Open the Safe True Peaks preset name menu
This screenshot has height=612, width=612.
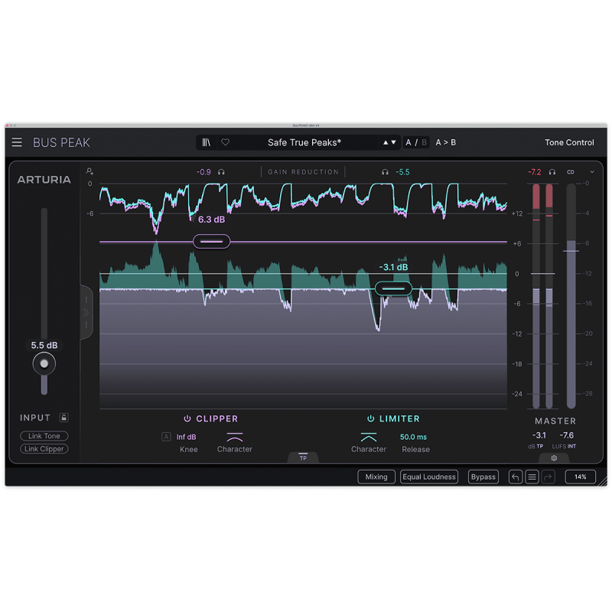pyautogui.click(x=304, y=142)
